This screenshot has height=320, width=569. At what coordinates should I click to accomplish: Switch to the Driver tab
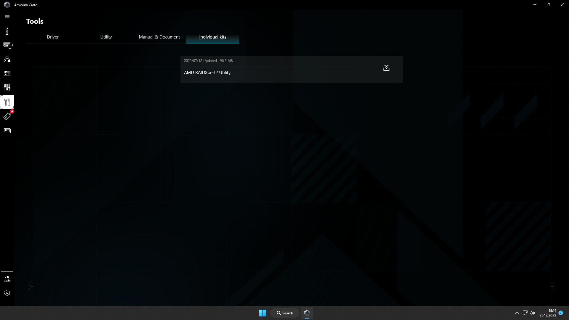[53, 37]
